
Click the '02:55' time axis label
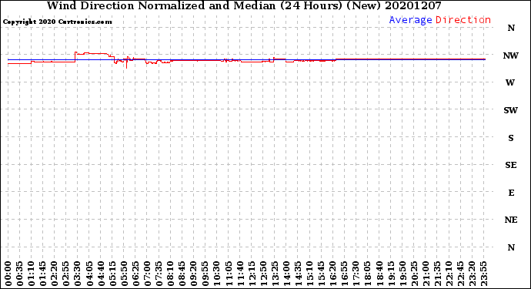pyautogui.click(x=66, y=274)
